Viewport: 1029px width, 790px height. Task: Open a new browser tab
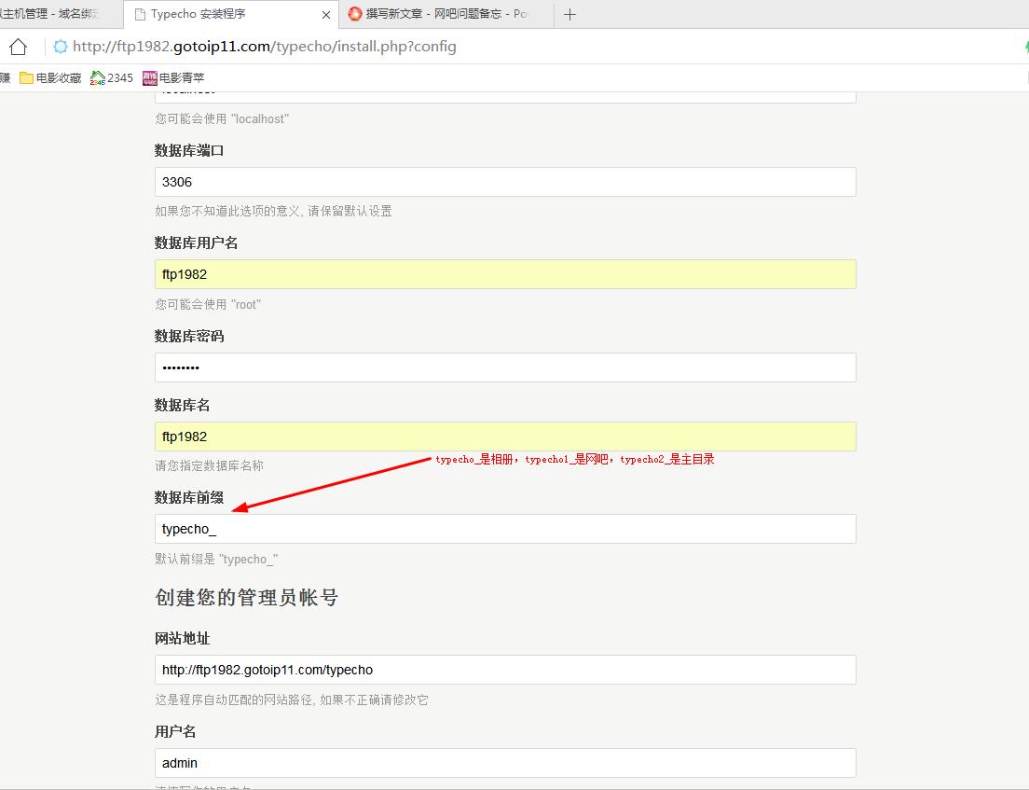pos(569,14)
